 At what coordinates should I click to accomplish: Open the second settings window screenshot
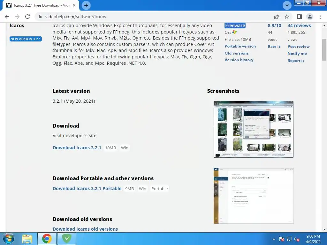coord(253,196)
